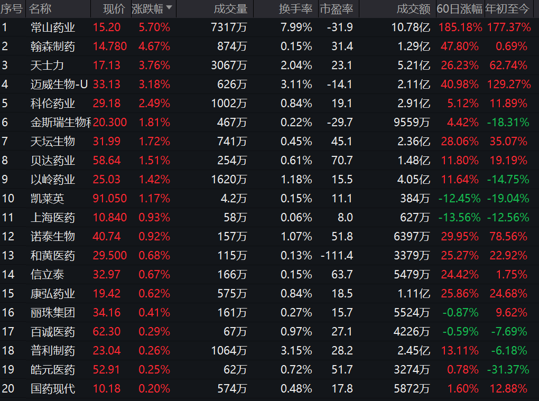
Task: Click the 10.78亿 turnover amount
Action: pos(411,27)
